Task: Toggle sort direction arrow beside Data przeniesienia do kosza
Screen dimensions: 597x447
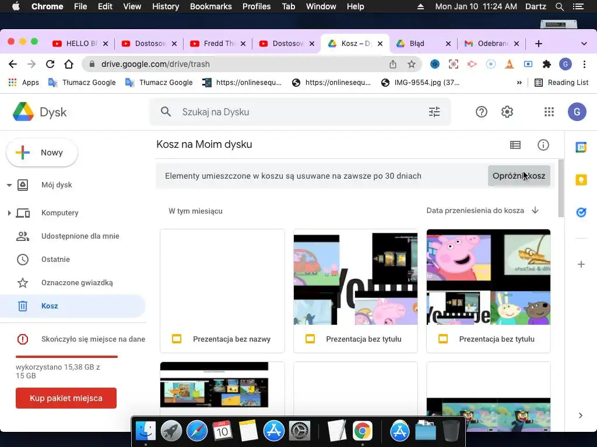Action: (535, 210)
